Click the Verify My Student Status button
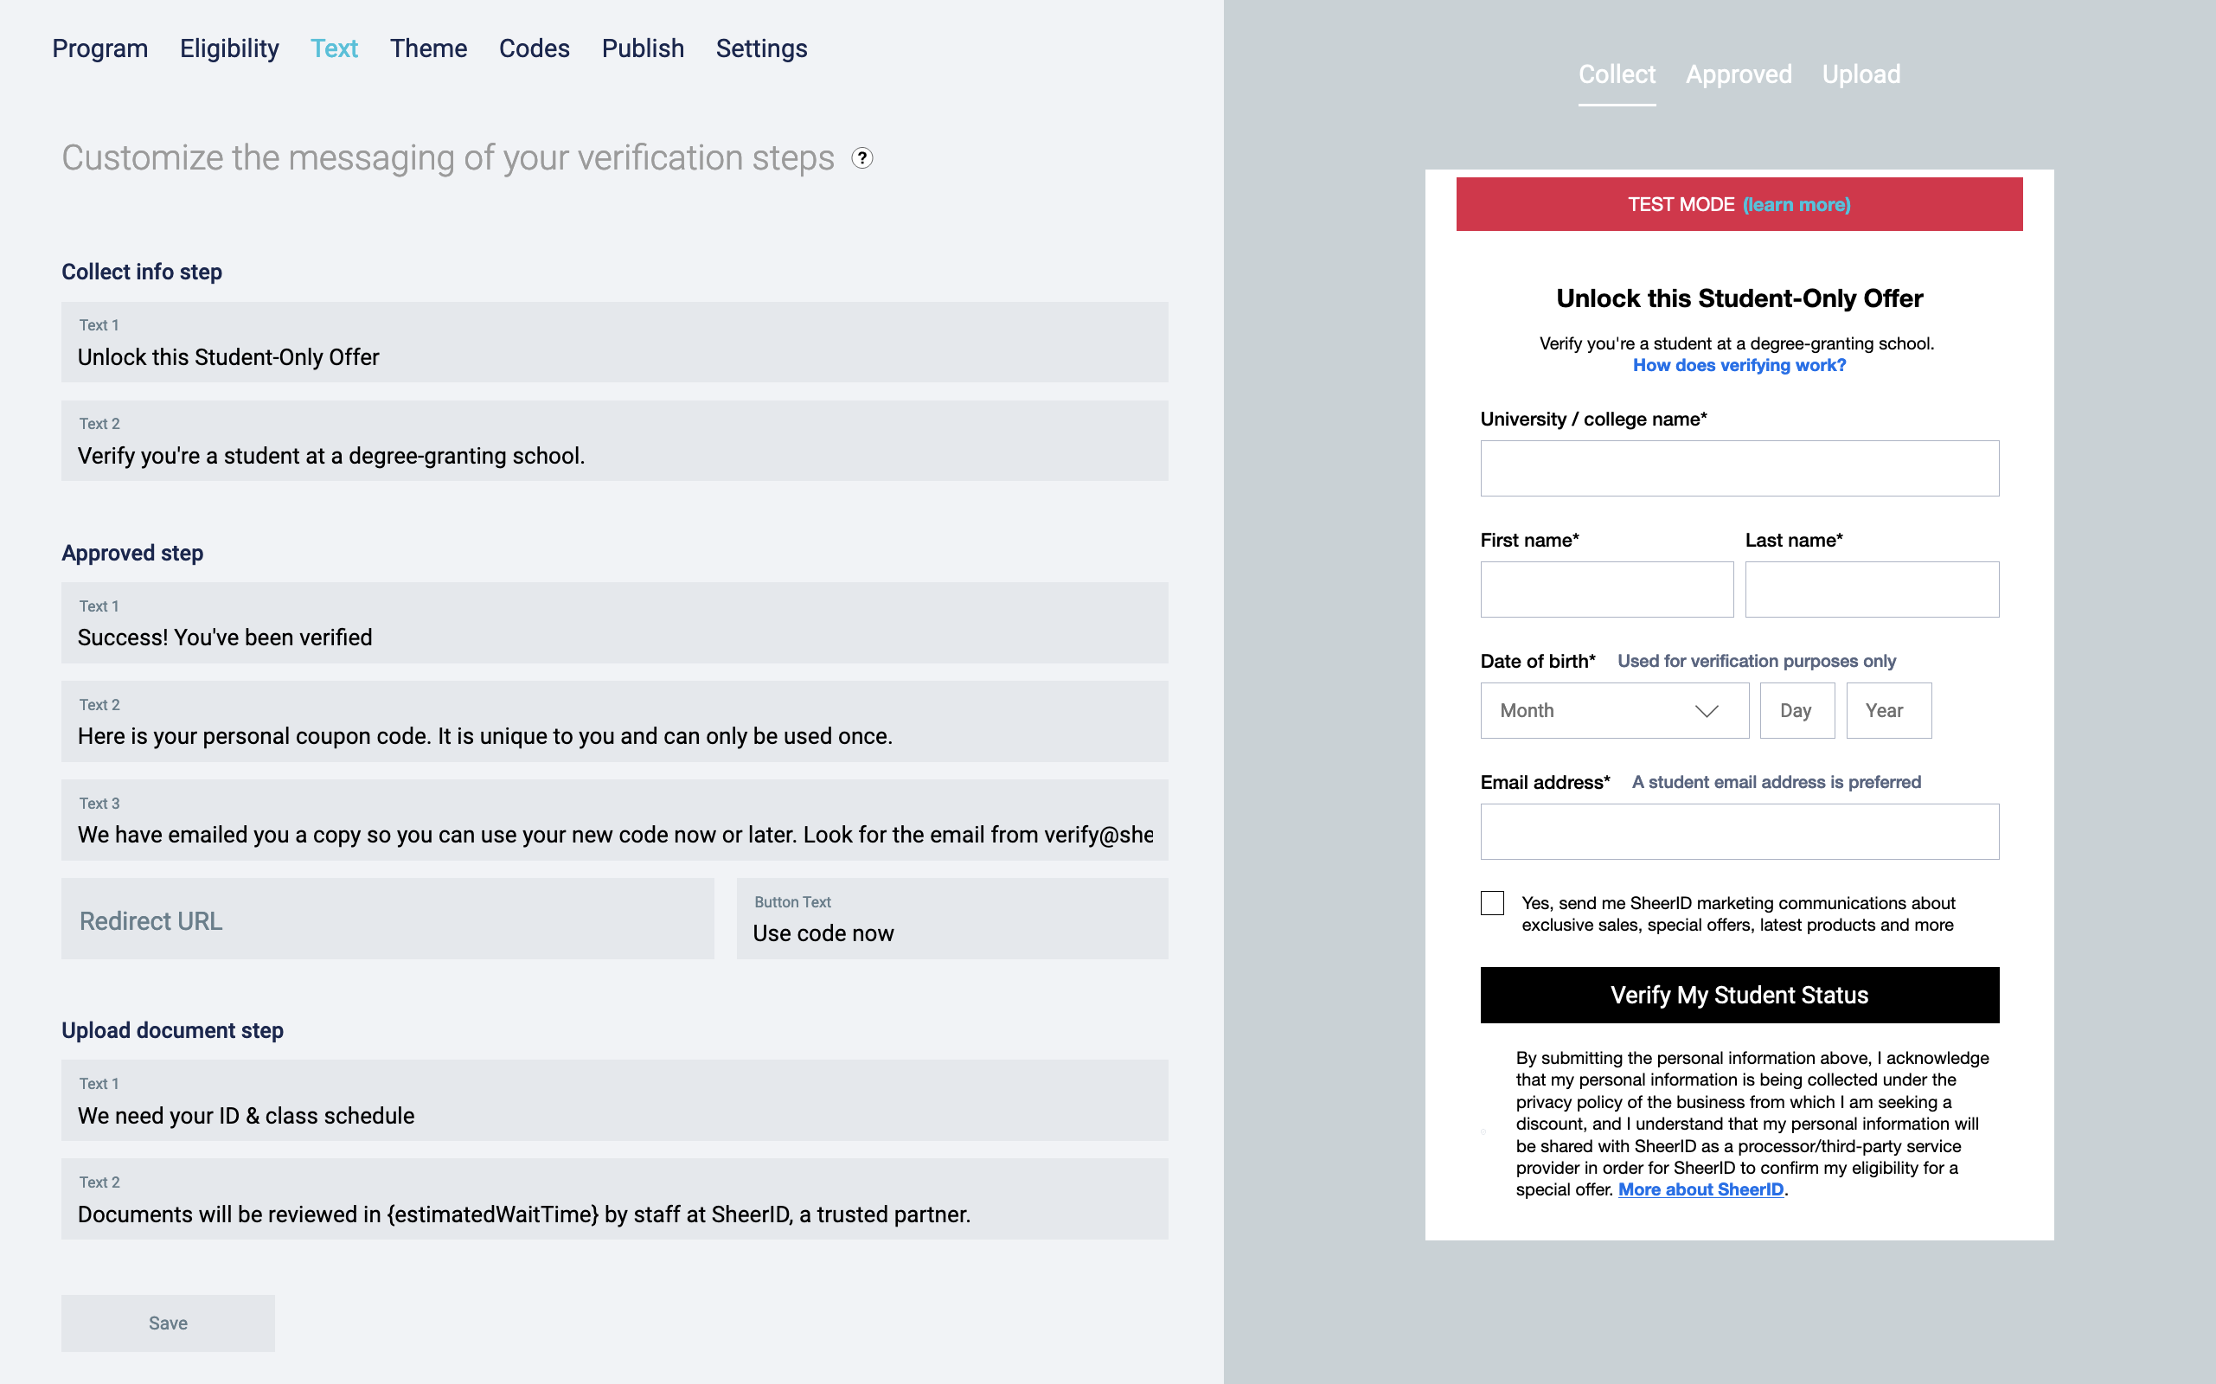 (1739, 995)
